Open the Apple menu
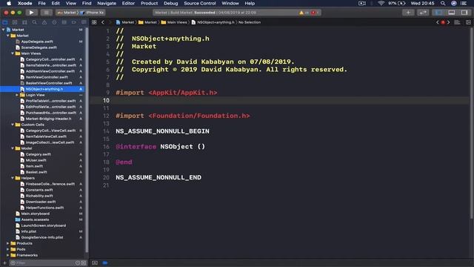474x267 pixels. coord(9,3)
